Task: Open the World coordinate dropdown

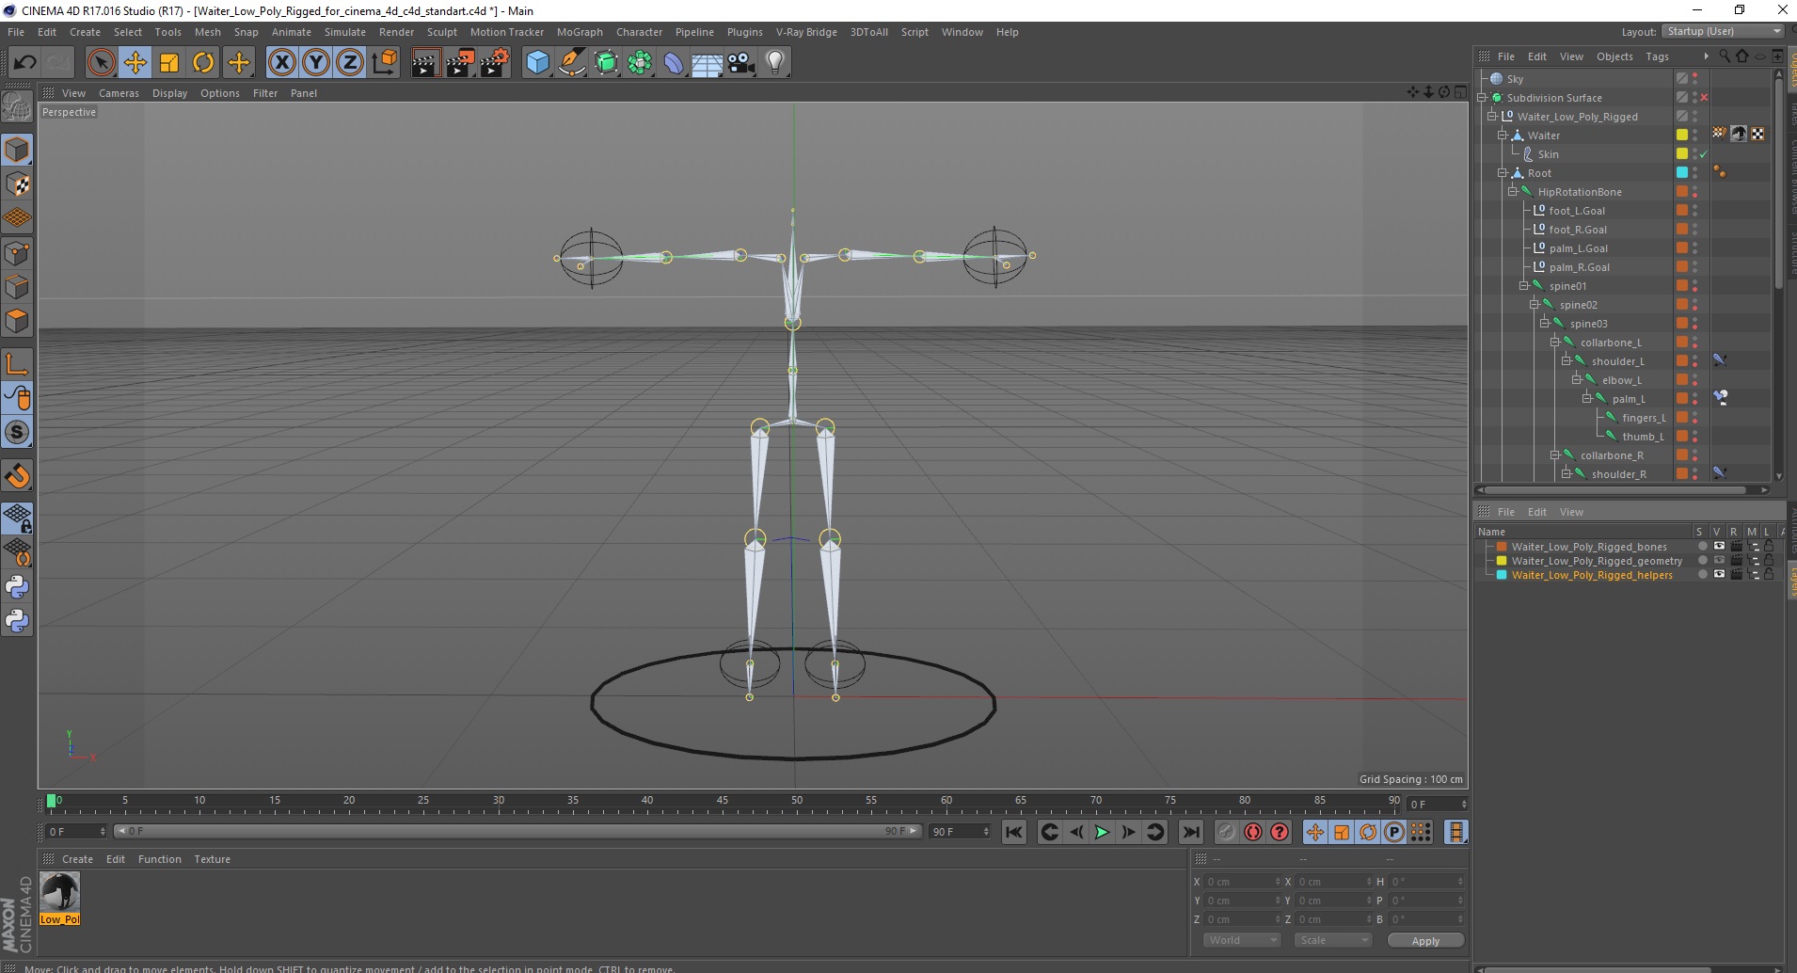Action: click(1242, 940)
